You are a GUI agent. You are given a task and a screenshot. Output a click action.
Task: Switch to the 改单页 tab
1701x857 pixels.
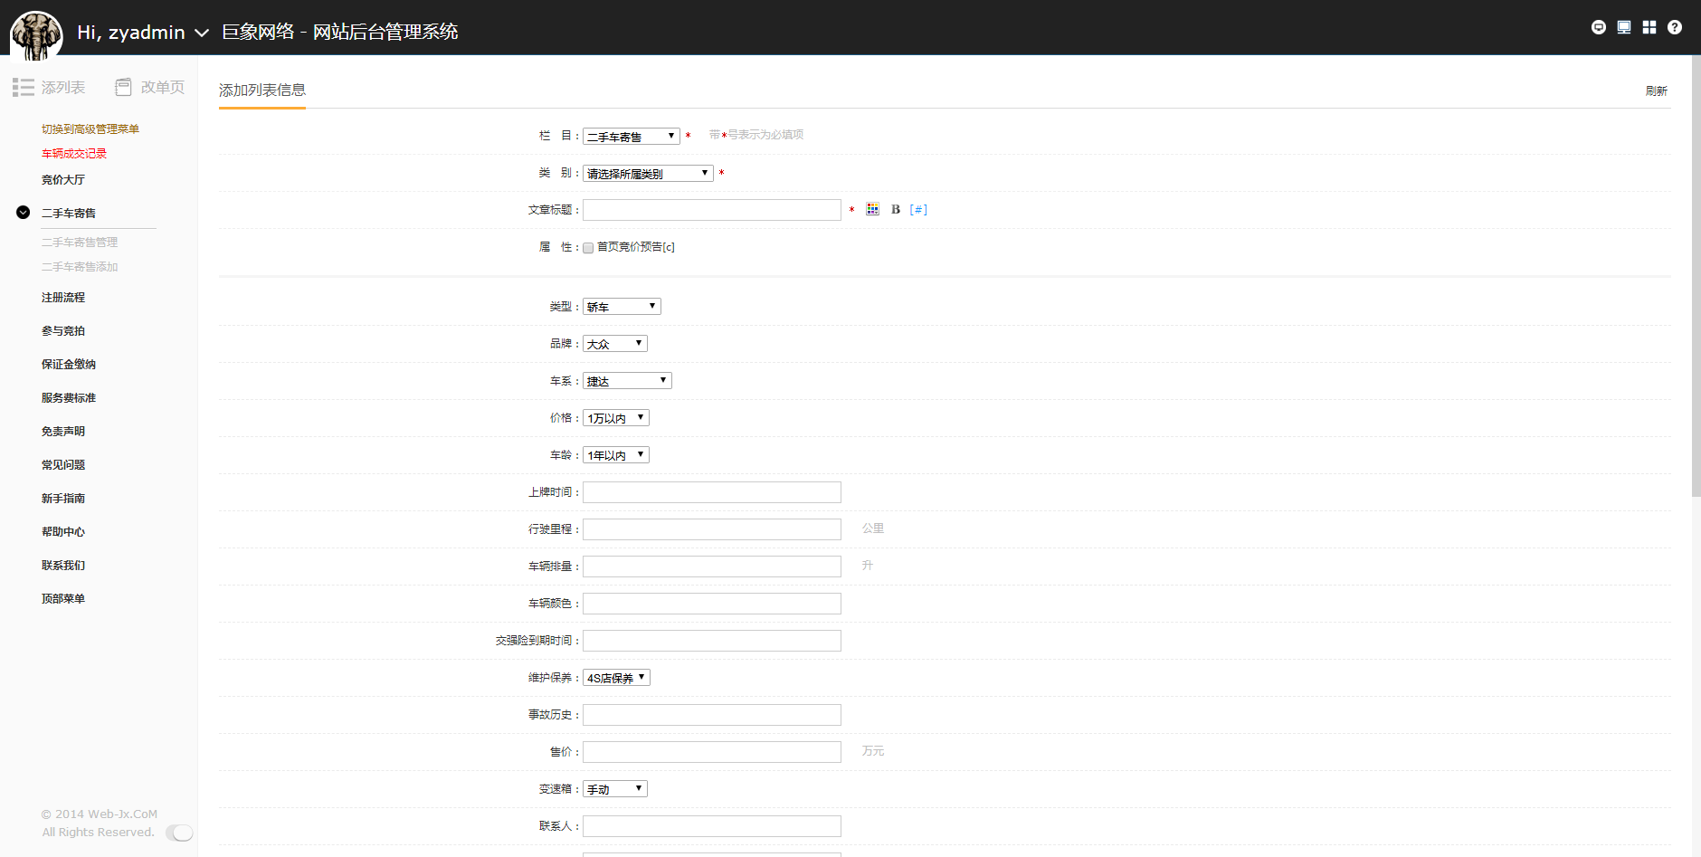point(163,87)
